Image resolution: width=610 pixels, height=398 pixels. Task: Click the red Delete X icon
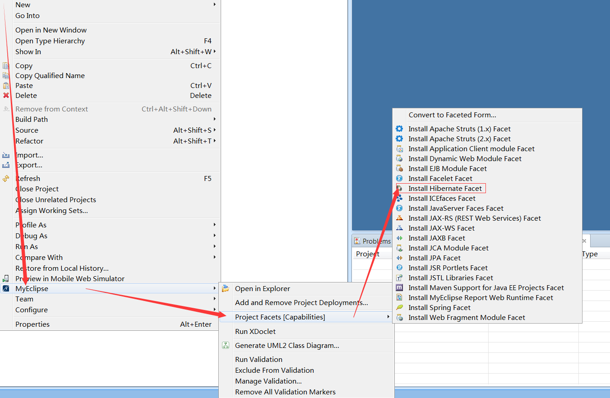pyautogui.click(x=6, y=95)
